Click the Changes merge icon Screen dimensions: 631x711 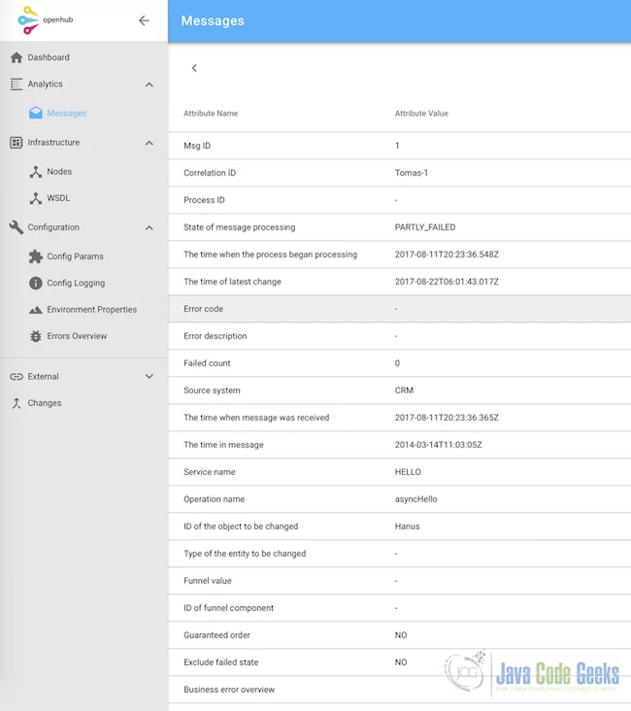(x=17, y=403)
